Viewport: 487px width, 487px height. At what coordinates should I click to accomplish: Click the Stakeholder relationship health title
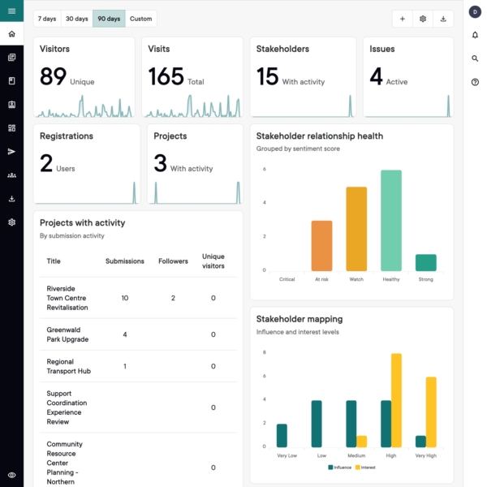pyautogui.click(x=320, y=136)
